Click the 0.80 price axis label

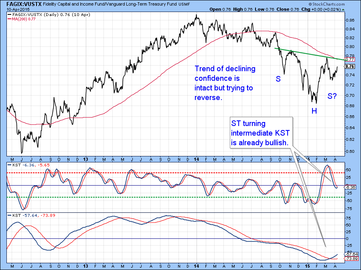point(350,47)
